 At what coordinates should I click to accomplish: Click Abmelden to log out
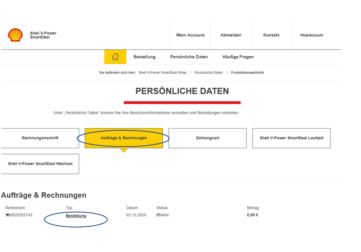pos(230,35)
